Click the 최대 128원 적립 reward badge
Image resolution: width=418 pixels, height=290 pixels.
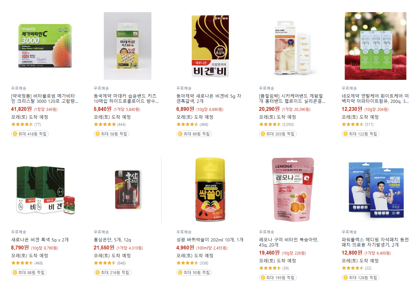(360, 278)
